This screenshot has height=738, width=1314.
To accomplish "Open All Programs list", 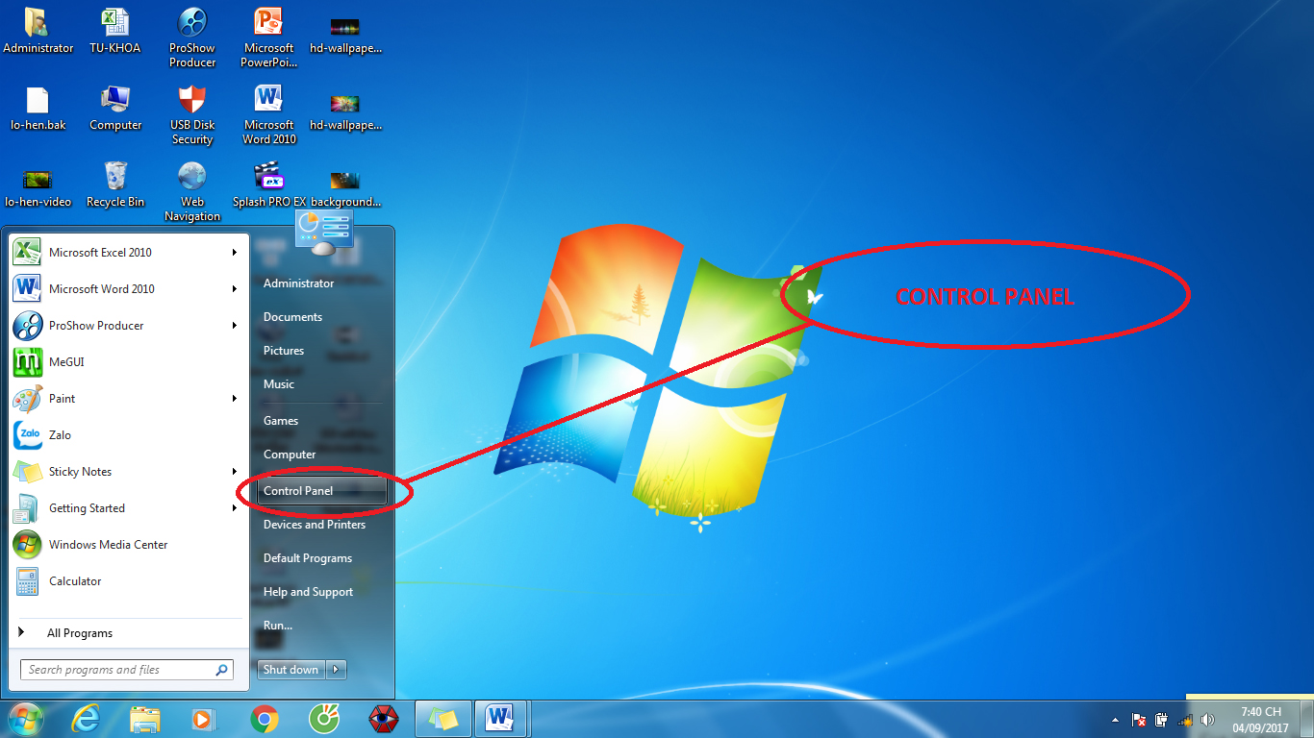I will pyautogui.click(x=79, y=633).
